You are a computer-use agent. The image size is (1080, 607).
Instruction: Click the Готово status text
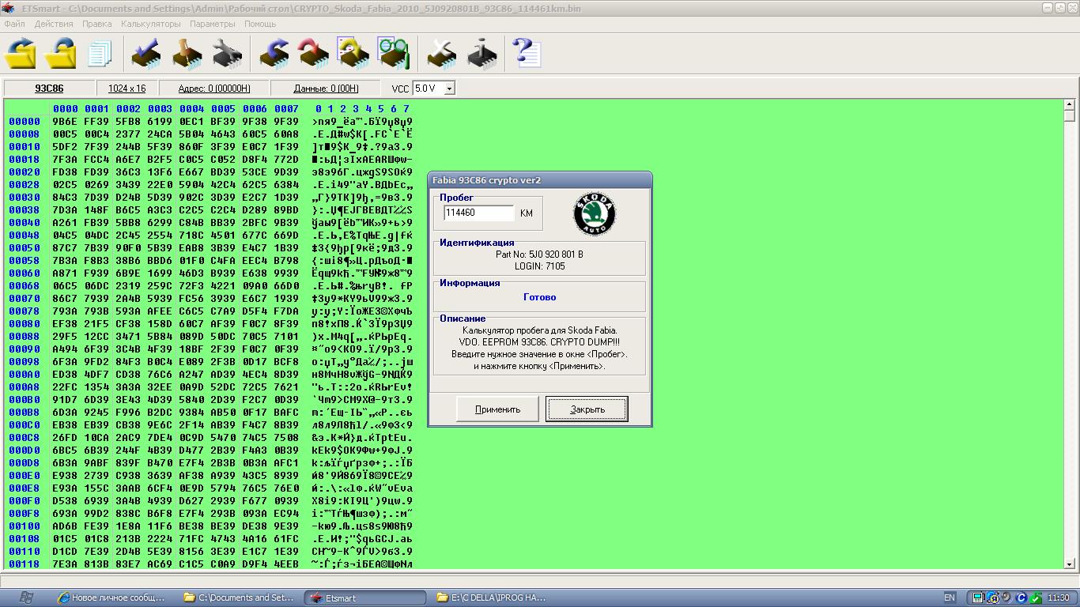(539, 297)
